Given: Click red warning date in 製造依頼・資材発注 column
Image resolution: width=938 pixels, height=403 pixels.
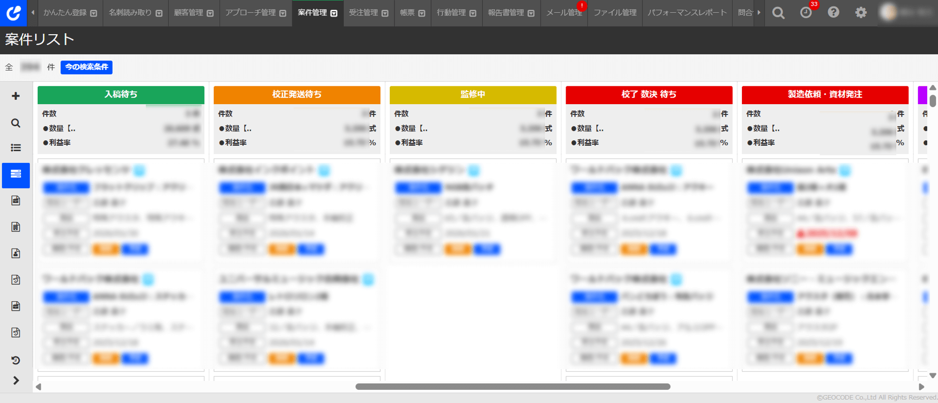Looking at the screenshot, I should click(827, 233).
